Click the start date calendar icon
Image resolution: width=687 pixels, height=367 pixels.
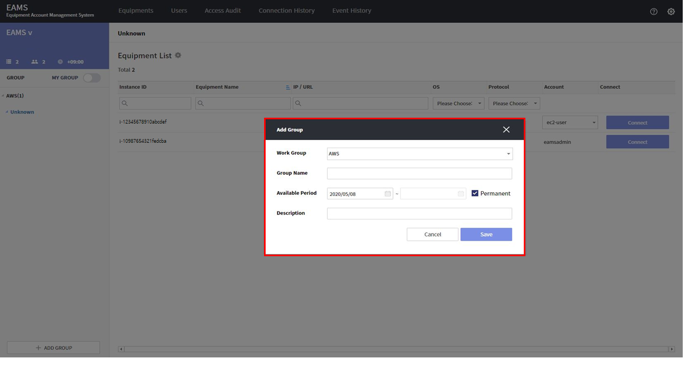pos(388,194)
